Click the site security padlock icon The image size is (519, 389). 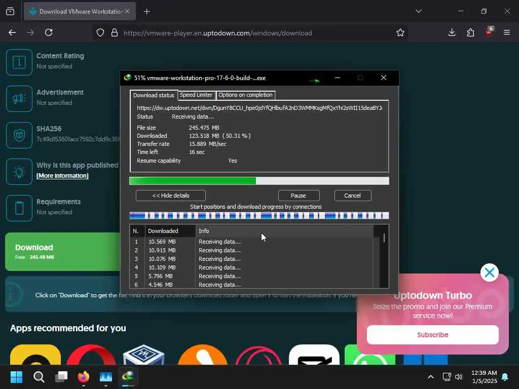(115, 32)
